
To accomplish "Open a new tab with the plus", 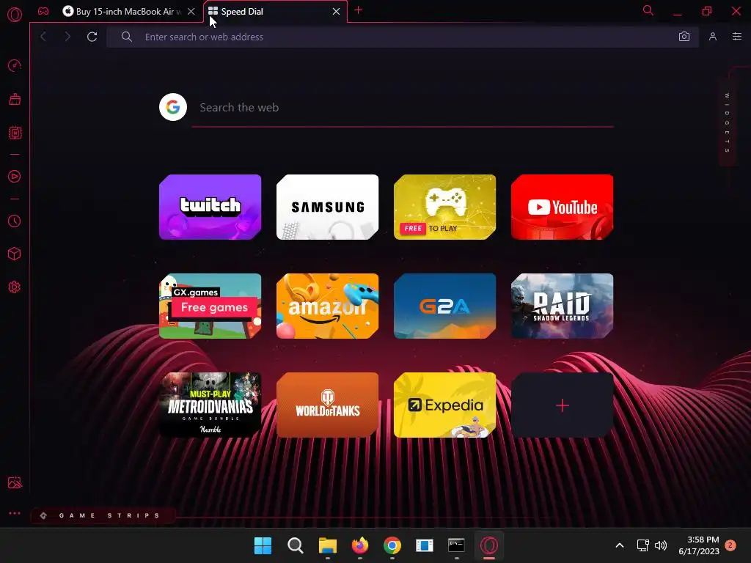I will 358,10.
